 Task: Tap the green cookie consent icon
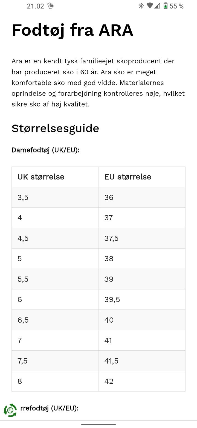coord(10,410)
